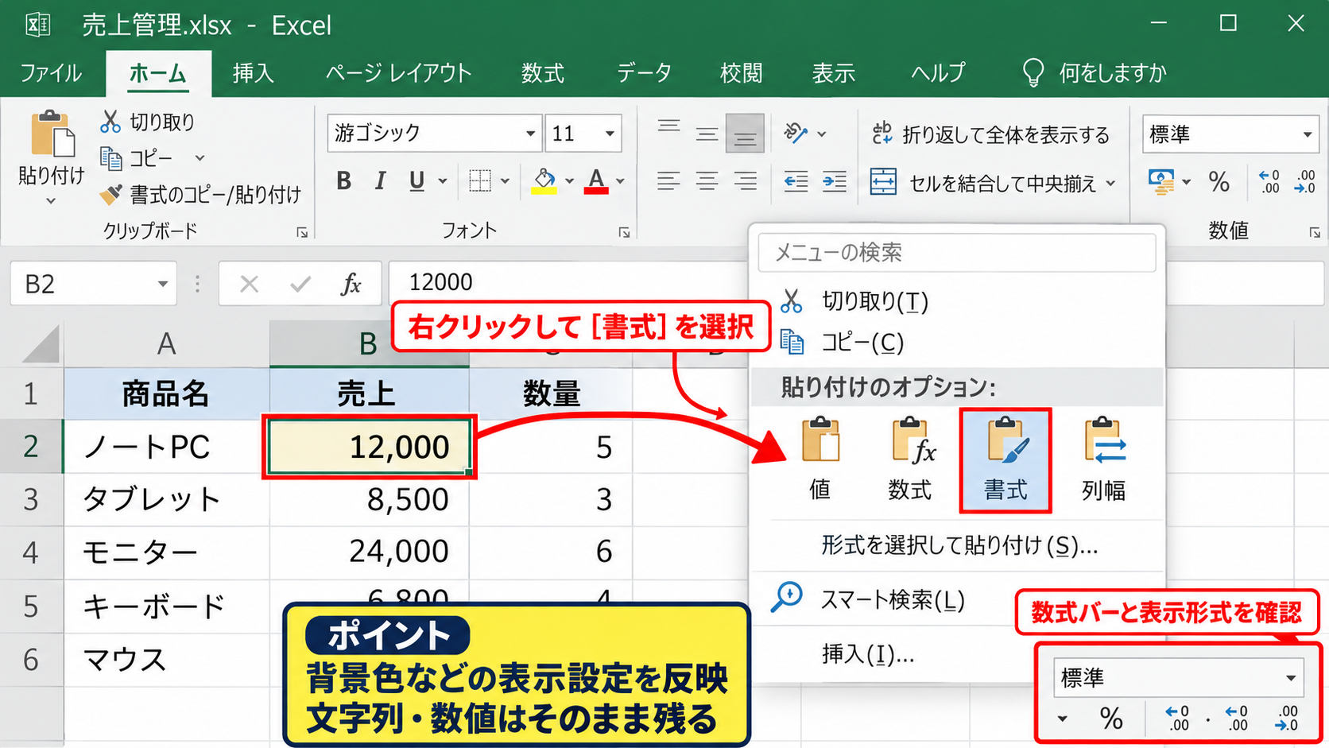Select paste option 列幅 icon
The image size is (1329, 748).
(1103, 459)
